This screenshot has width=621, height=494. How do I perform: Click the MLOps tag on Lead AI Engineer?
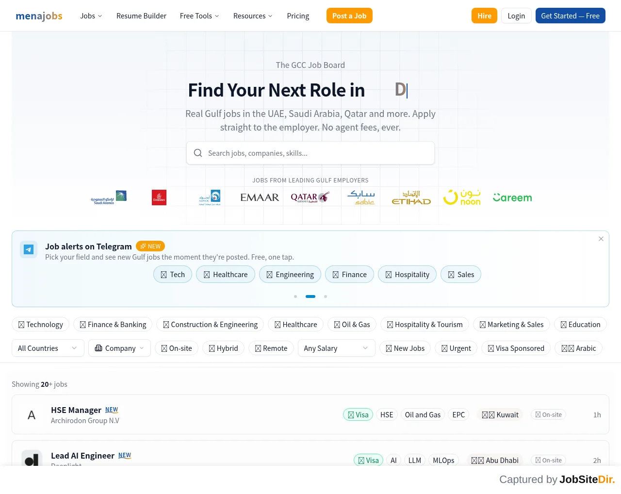click(443, 461)
